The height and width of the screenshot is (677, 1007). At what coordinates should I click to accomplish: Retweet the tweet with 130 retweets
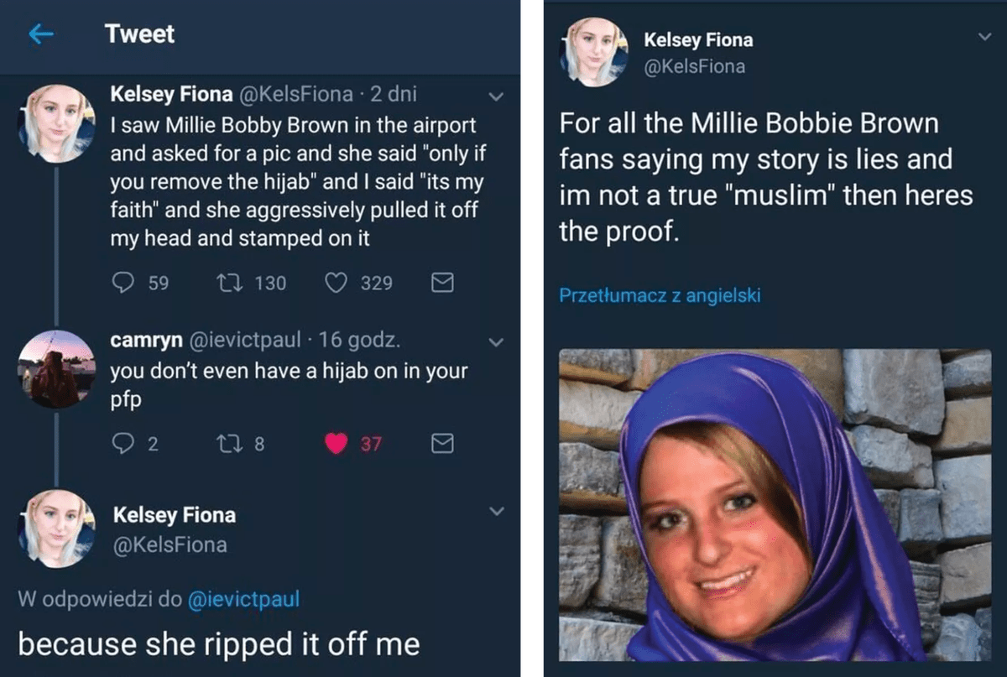[x=227, y=284]
